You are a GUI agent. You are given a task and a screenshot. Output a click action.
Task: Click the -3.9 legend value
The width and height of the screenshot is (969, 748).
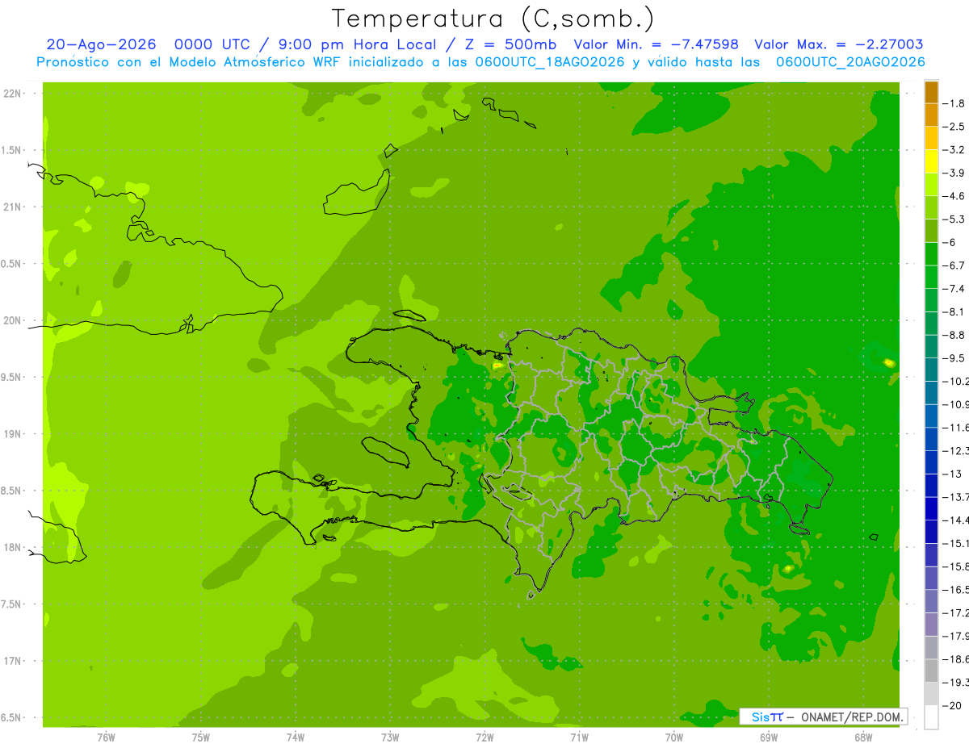[x=955, y=173]
